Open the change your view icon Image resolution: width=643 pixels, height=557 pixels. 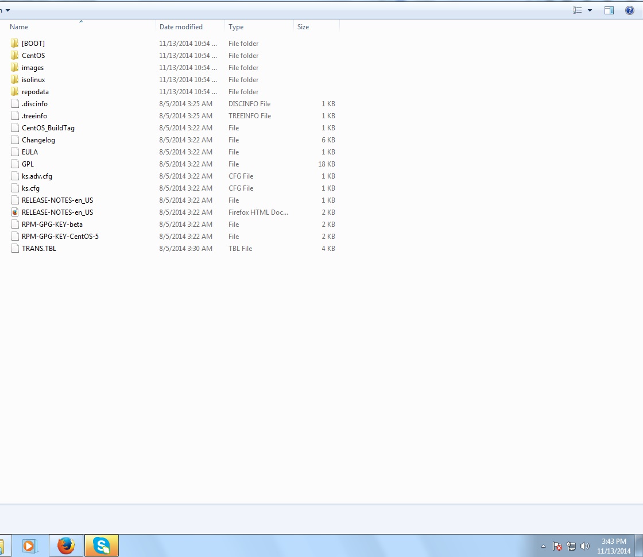[x=577, y=10]
